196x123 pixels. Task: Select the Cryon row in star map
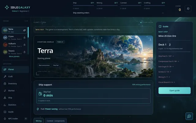point(14,38)
